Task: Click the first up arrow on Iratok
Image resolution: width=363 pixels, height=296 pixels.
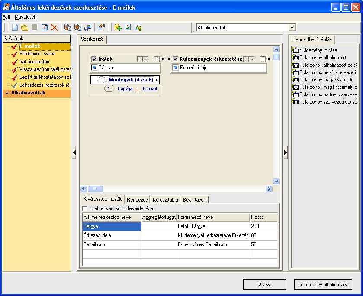Action: [x=140, y=59]
